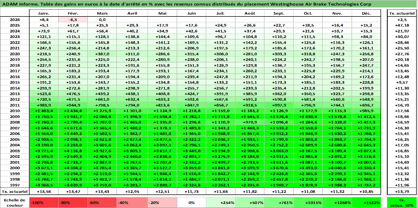Image resolution: width=418 pixels, height=208 pixels.
Task: Click the +30,07 actuarial rate for 2023
Action: click(x=402, y=37)
